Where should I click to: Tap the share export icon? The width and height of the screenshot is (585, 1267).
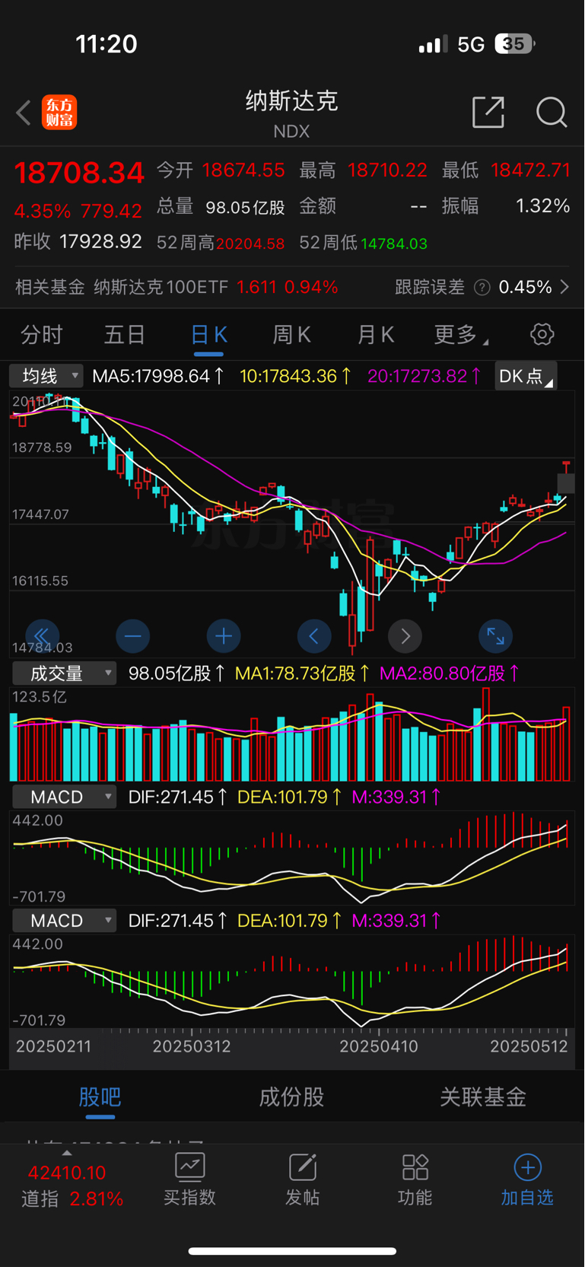tap(488, 113)
